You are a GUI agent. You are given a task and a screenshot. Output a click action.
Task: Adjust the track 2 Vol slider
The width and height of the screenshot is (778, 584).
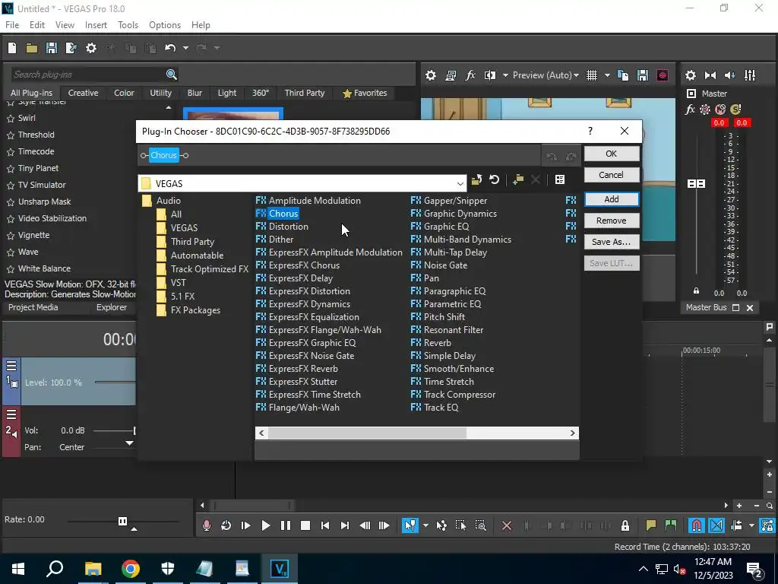click(x=134, y=430)
